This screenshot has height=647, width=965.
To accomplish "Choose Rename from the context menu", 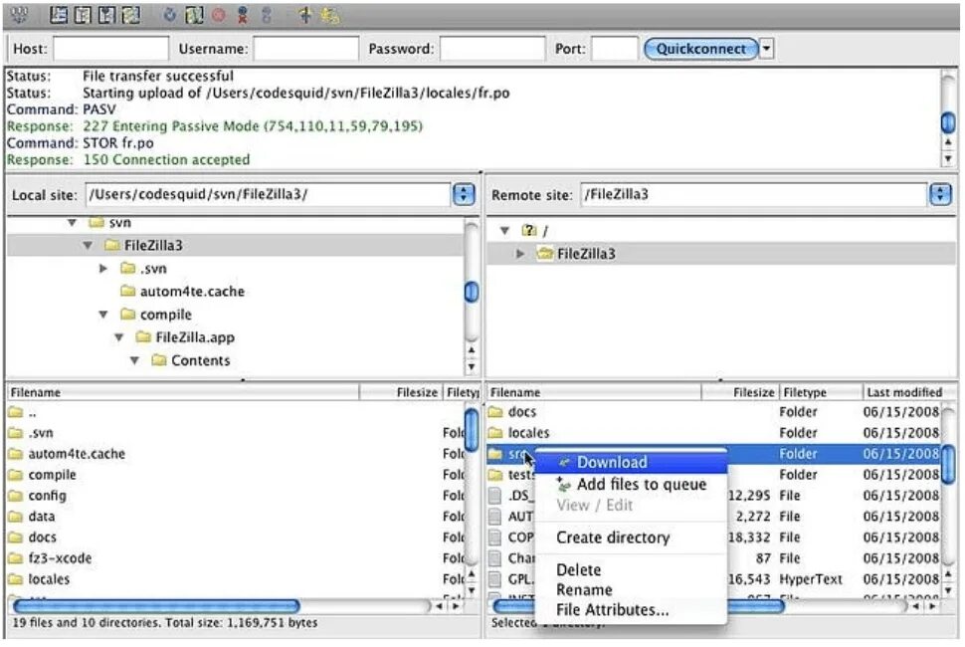I will [x=631, y=589].
